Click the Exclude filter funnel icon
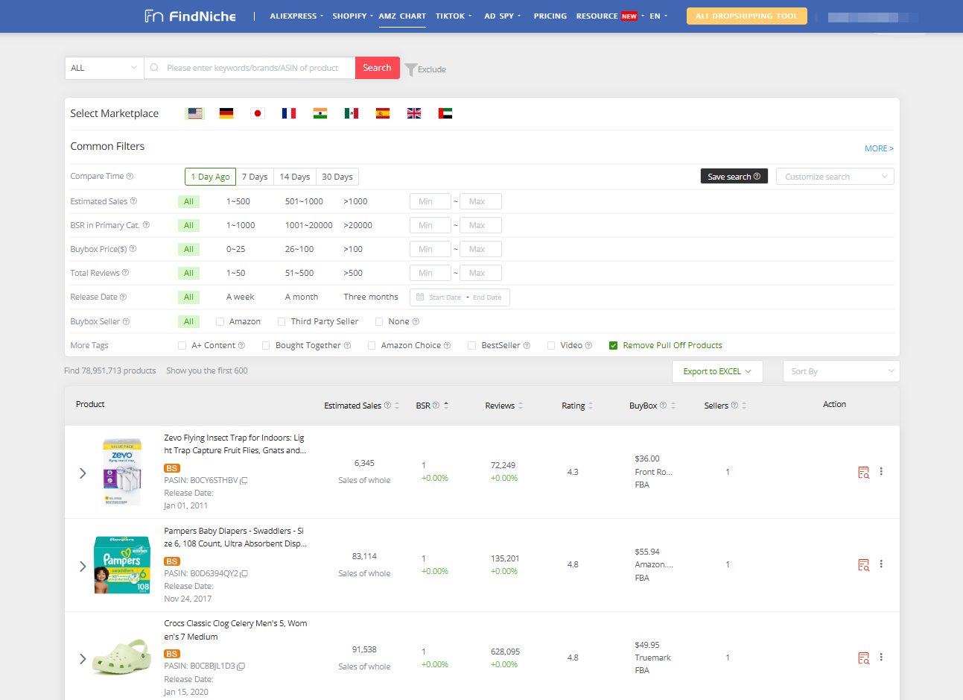 point(412,69)
